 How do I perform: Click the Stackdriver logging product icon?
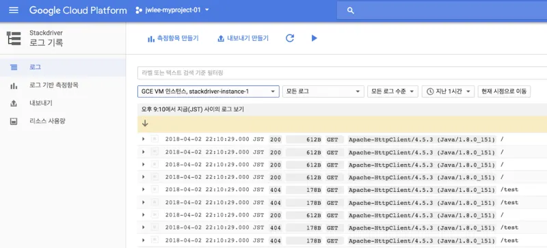point(14,38)
